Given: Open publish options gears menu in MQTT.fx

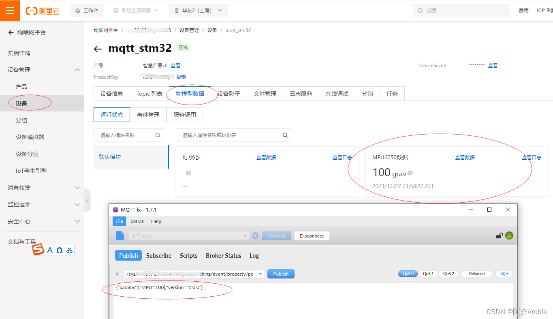Looking at the screenshot, I should point(504,274).
